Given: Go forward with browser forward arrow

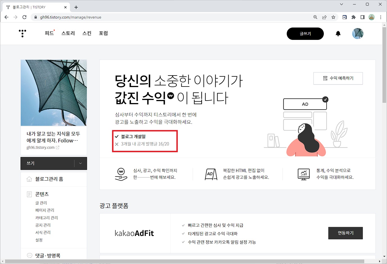Looking at the screenshot, I should (x=15, y=17).
